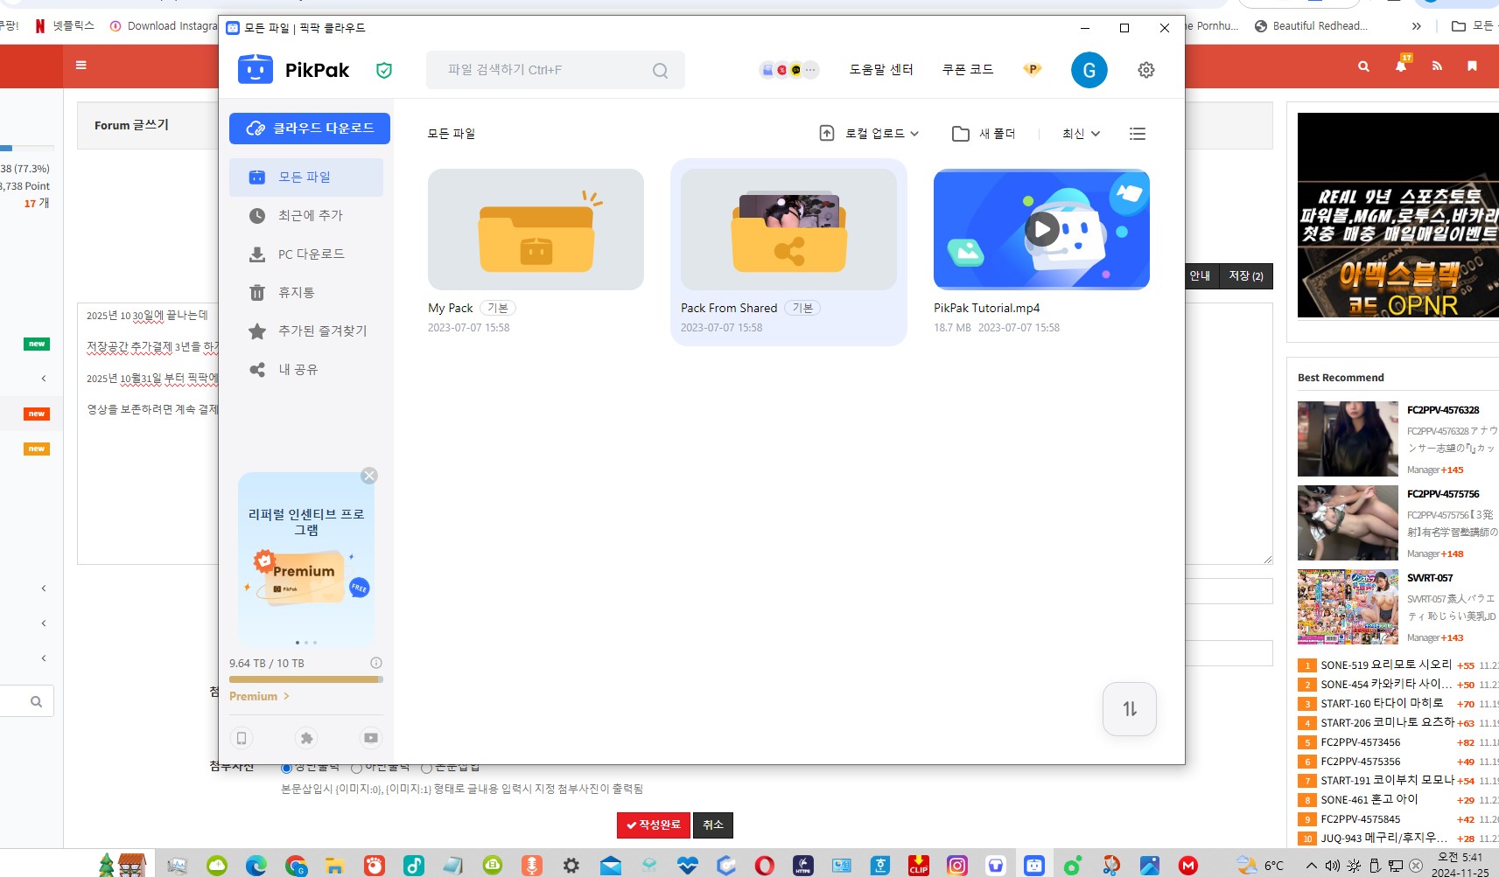
Task: Open 최근에 추가 in sidebar
Action: click(x=306, y=216)
